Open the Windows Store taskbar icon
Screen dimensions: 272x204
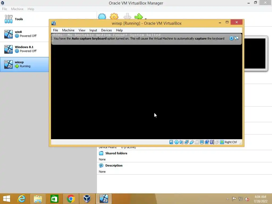54,199
